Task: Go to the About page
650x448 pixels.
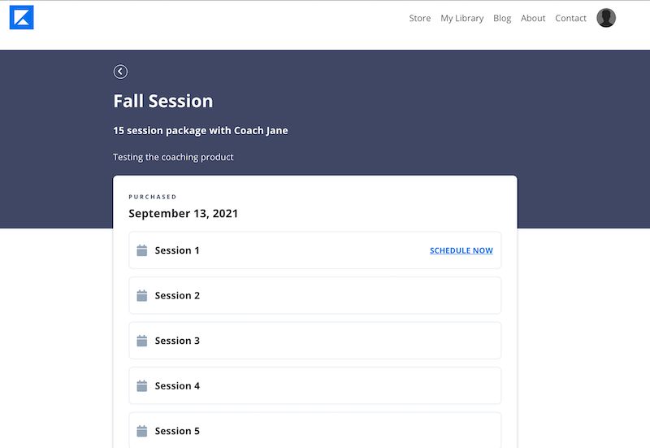Action: point(533,18)
